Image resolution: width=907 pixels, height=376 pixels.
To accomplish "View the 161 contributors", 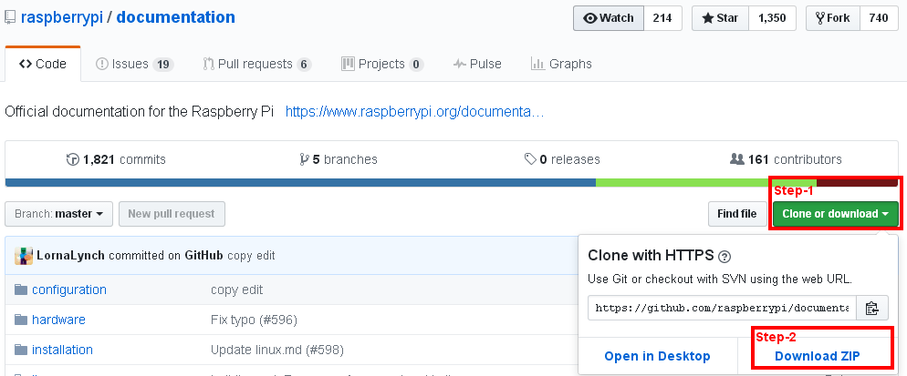I will pyautogui.click(x=786, y=159).
